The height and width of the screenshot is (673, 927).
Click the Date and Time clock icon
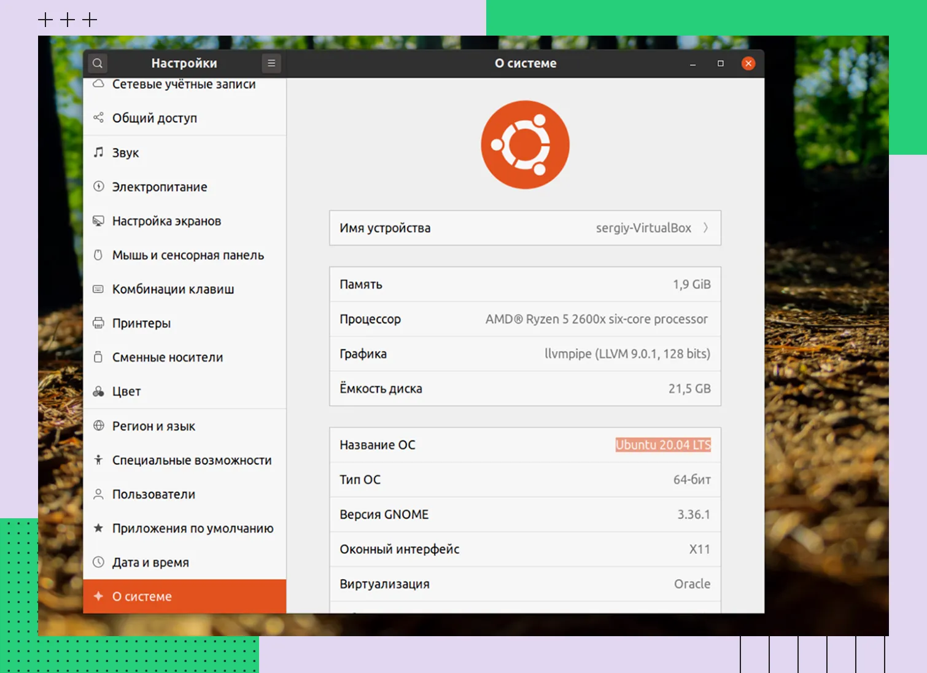(98, 562)
